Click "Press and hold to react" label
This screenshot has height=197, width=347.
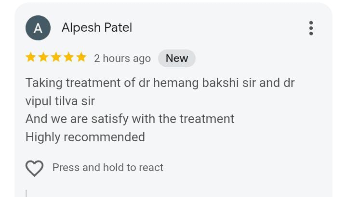pos(107,168)
